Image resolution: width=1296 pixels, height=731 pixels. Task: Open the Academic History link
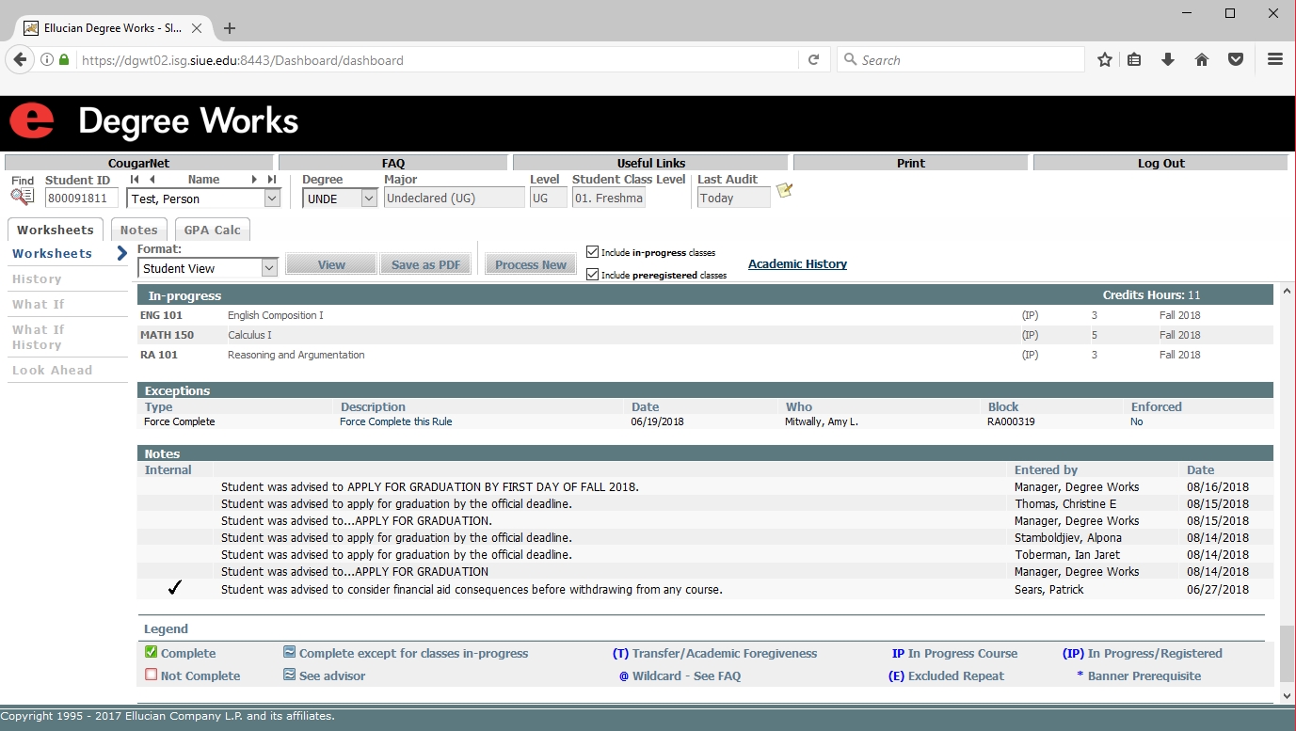(797, 264)
